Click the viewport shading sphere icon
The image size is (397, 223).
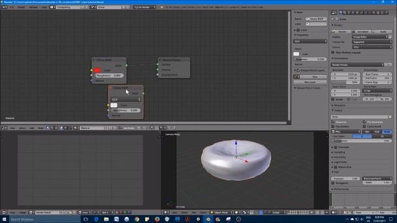click(236, 212)
